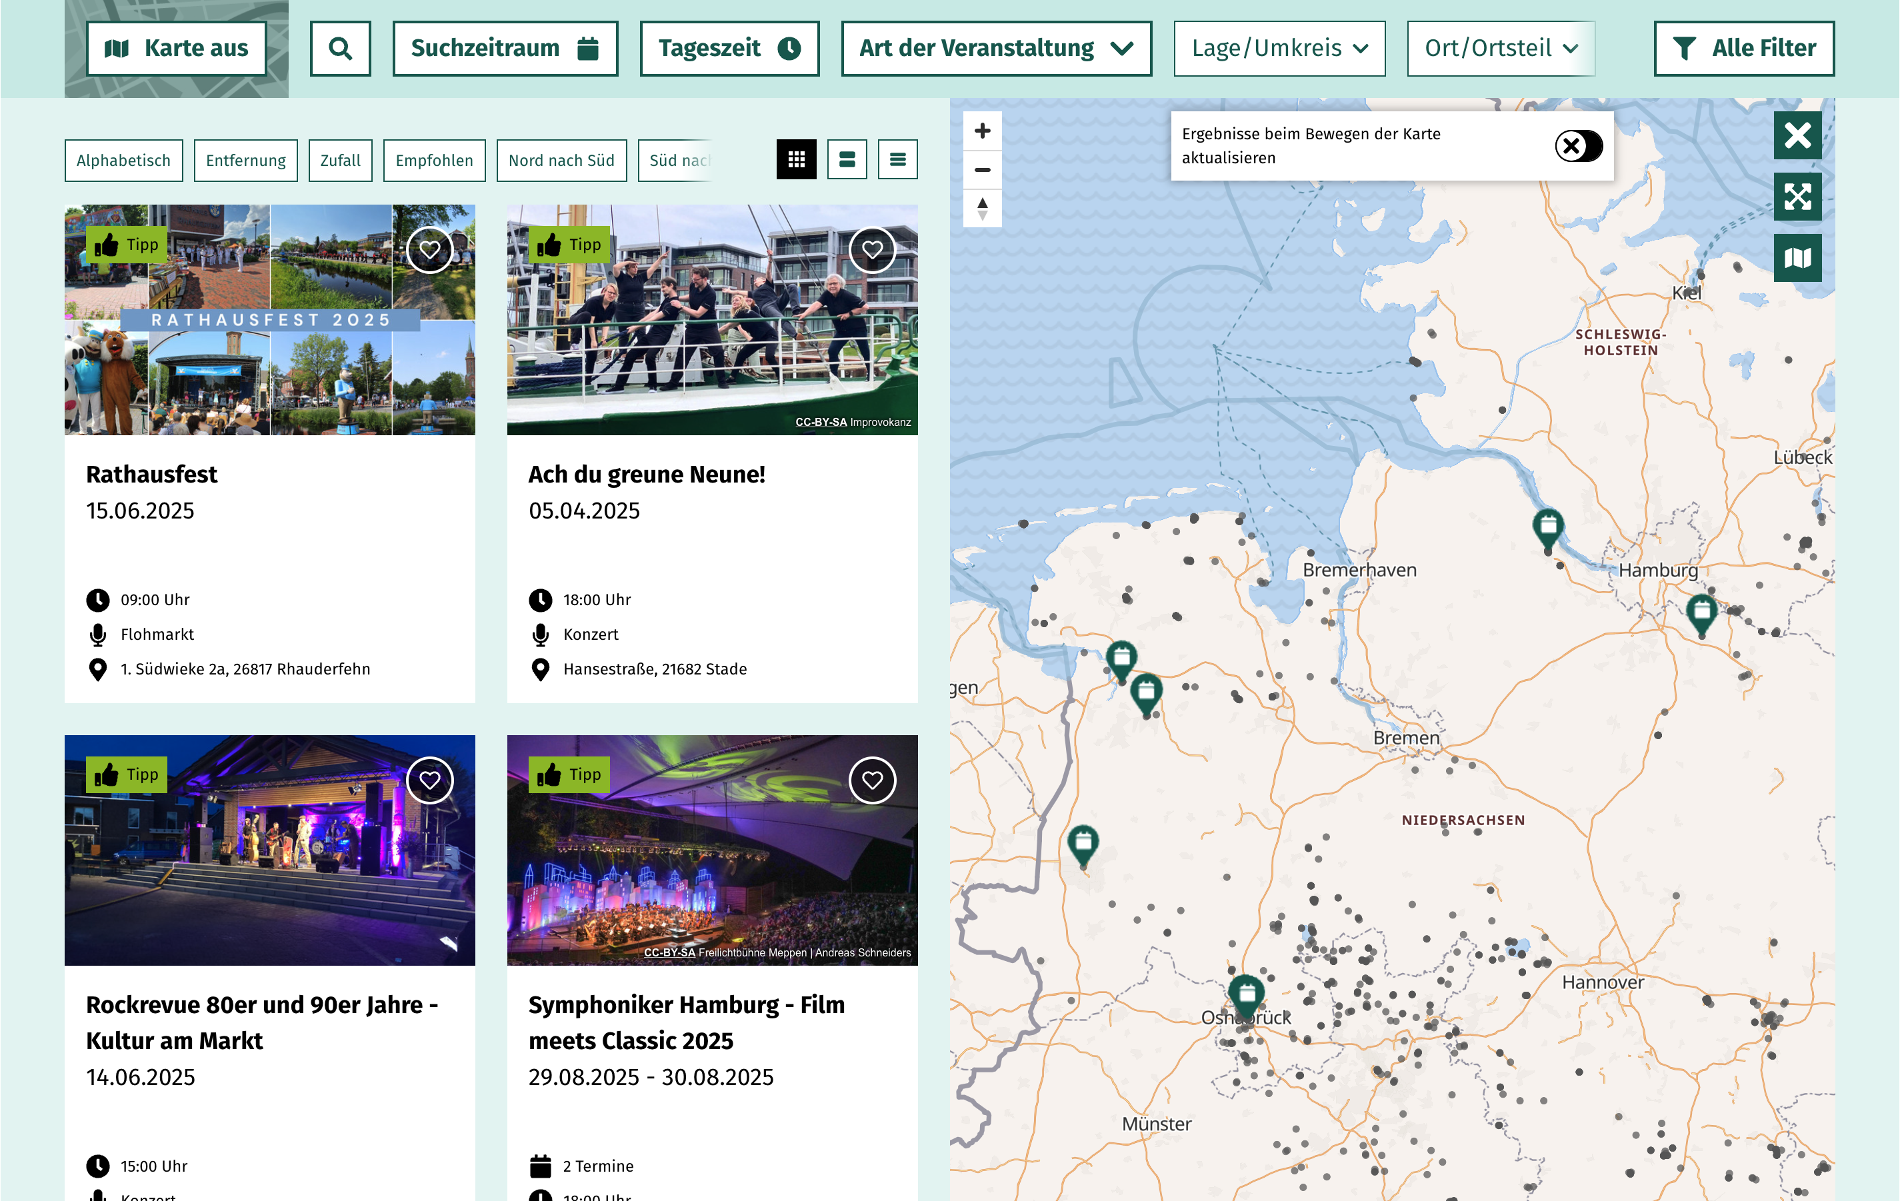
Task: Click location pin icon for Rhauderfehn address
Action: pos(98,670)
